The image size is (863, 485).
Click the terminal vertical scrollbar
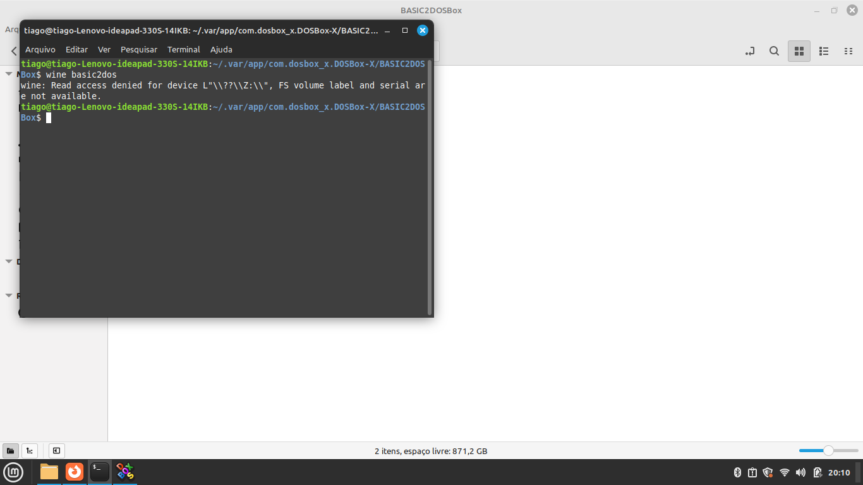coord(430,187)
